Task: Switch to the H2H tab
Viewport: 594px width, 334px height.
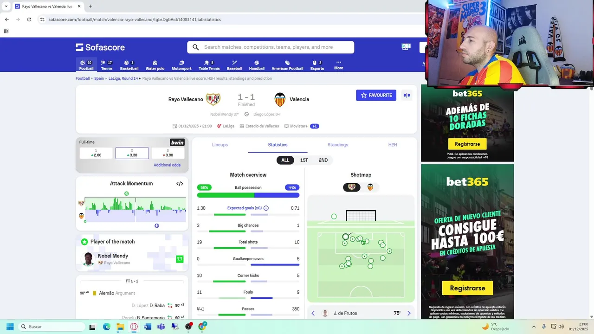Action: [393, 145]
